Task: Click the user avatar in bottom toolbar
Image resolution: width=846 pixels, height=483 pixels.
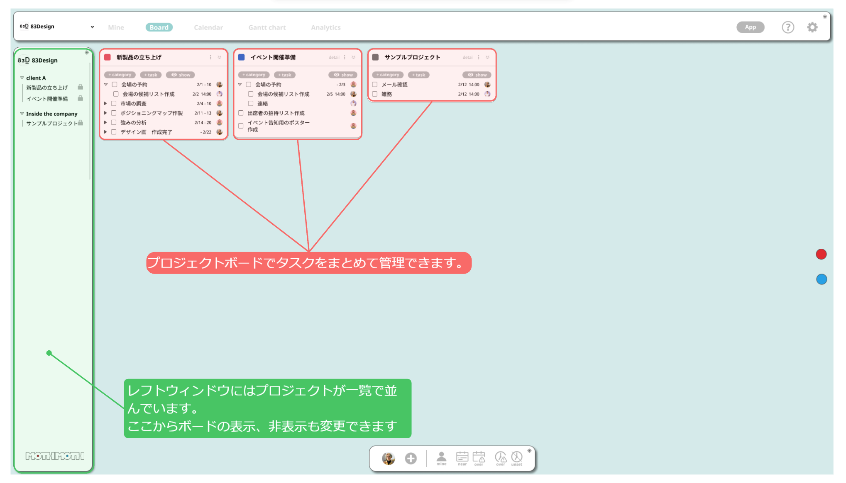Action: [x=388, y=458]
